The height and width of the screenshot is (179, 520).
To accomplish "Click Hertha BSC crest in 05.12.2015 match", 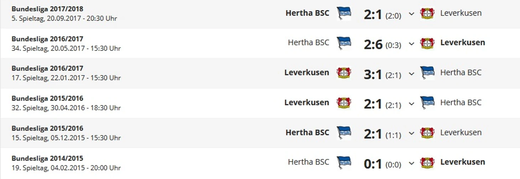I will (x=344, y=133).
